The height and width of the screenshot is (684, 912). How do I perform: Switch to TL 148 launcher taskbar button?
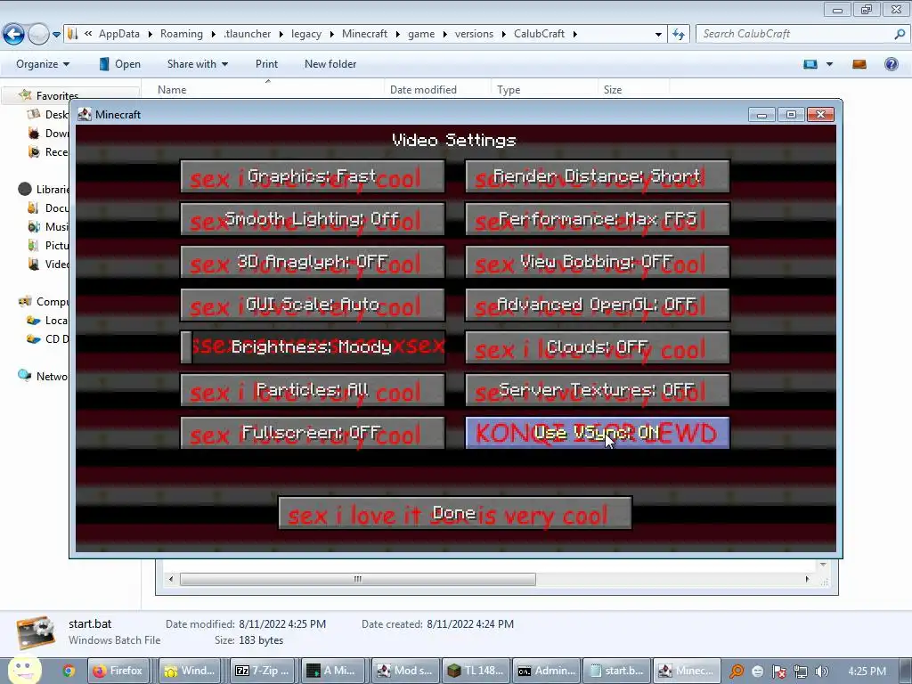click(x=476, y=671)
